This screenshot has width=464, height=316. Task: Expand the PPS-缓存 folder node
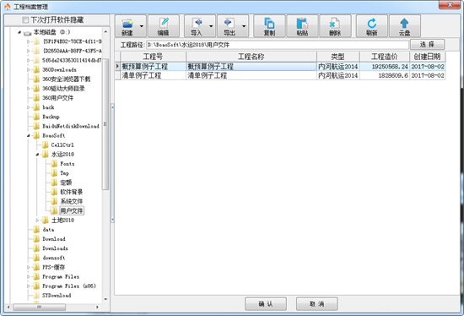(x=29, y=267)
